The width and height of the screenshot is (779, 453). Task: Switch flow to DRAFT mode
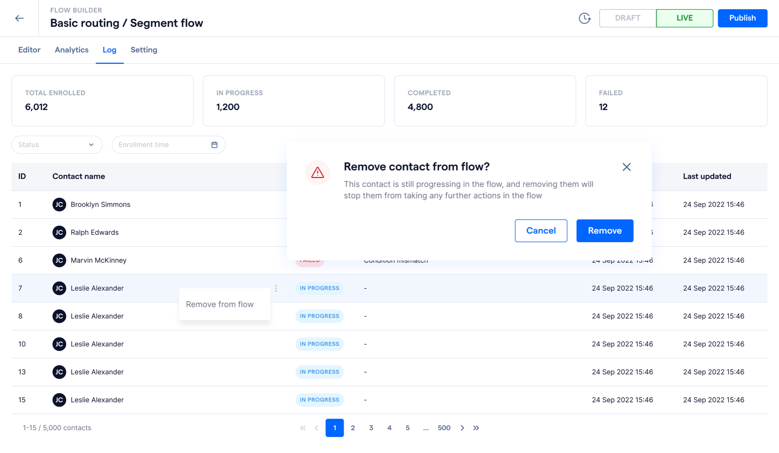point(627,18)
